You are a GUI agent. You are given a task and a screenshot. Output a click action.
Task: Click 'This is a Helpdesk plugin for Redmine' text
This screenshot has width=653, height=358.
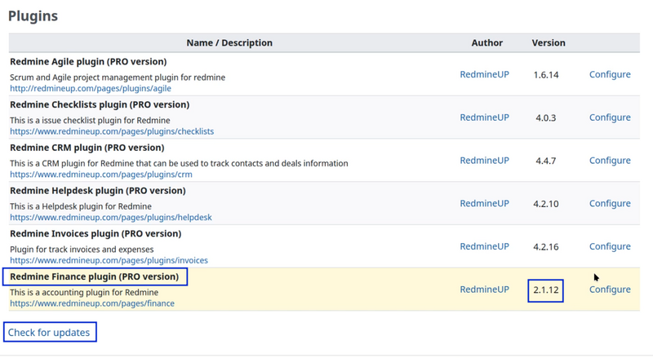81,206
